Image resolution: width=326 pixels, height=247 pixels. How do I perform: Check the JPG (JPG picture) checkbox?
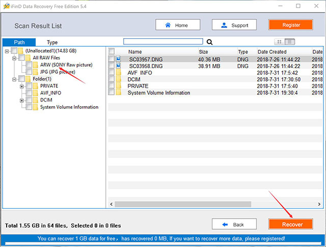(29, 72)
